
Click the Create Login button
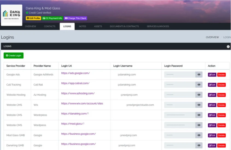click(14, 55)
